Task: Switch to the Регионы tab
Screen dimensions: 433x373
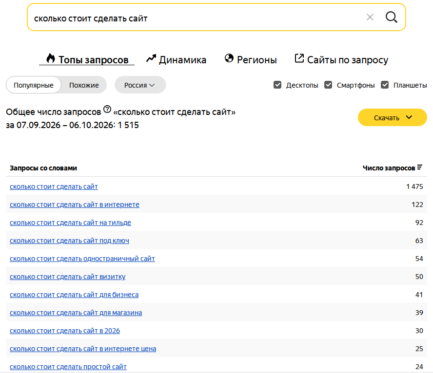Action: pos(251,59)
